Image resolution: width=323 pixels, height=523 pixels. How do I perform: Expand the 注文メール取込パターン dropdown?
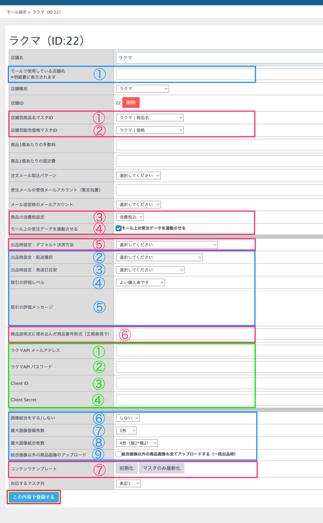pos(138,176)
